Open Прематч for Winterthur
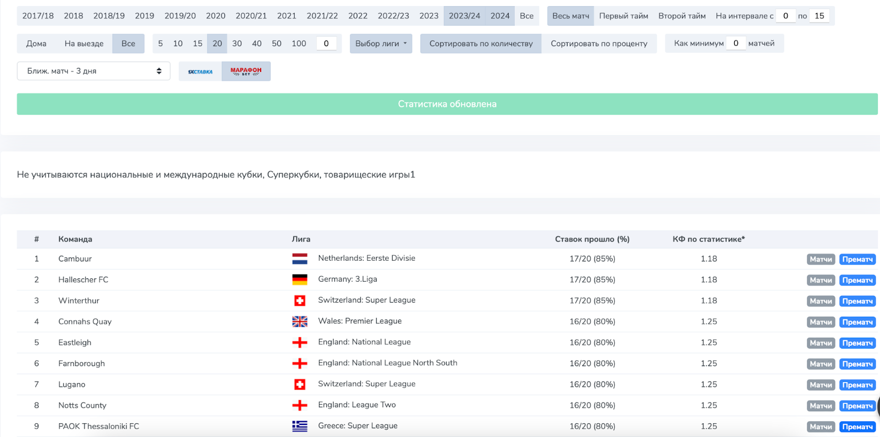This screenshot has height=437, width=880. click(x=857, y=301)
